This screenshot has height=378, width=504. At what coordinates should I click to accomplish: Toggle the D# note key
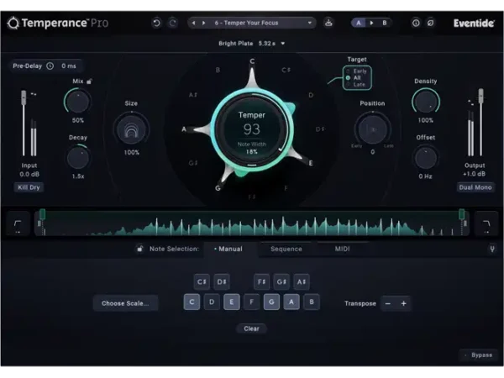(x=222, y=282)
